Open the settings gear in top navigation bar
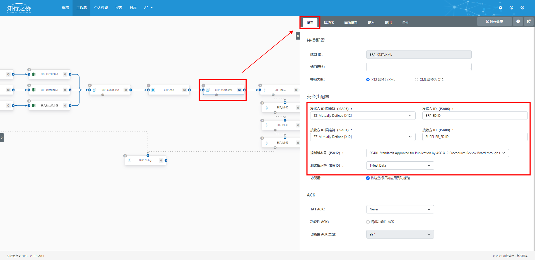Viewport: 535px width, 260px height. pos(500,8)
